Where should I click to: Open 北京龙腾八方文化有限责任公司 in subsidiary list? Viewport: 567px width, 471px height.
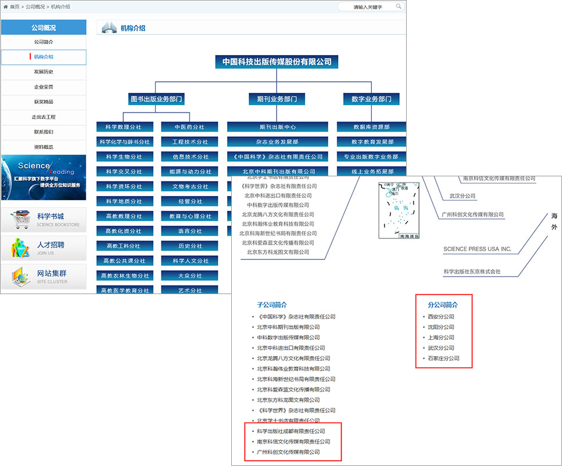coord(293,358)
